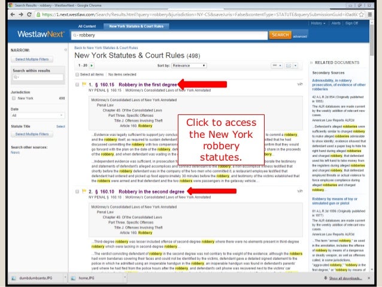This screenshot has height=287, width=382.
Task: Click the browser address bar URL
Action: pyautogui.click(x=199, y=14)
